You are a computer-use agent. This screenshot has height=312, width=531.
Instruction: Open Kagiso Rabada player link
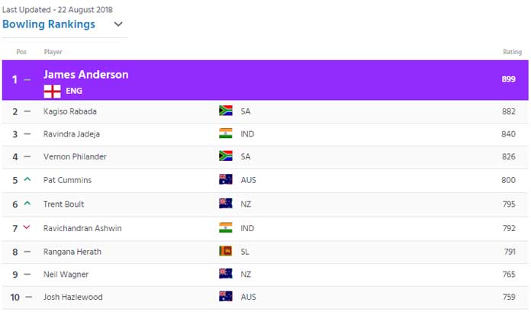(70, 111)
